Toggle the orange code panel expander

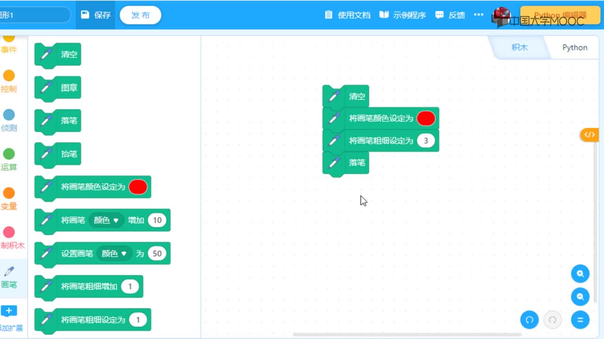(589, 135)
